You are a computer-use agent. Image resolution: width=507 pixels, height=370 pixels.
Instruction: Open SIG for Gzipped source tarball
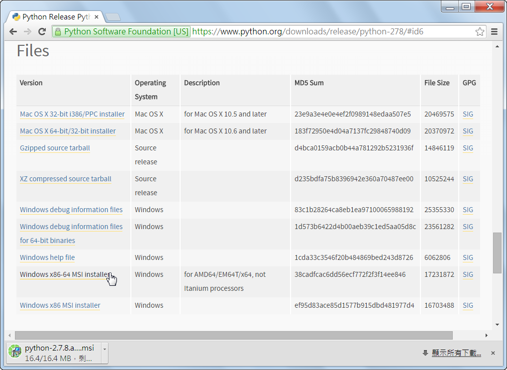[468, 148]
